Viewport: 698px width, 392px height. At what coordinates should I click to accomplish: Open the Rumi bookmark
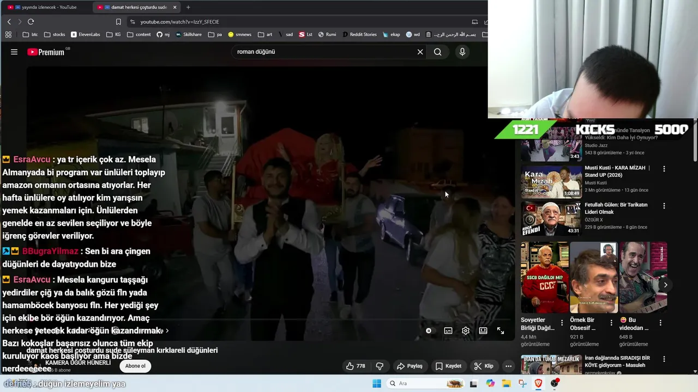[328, 34]
